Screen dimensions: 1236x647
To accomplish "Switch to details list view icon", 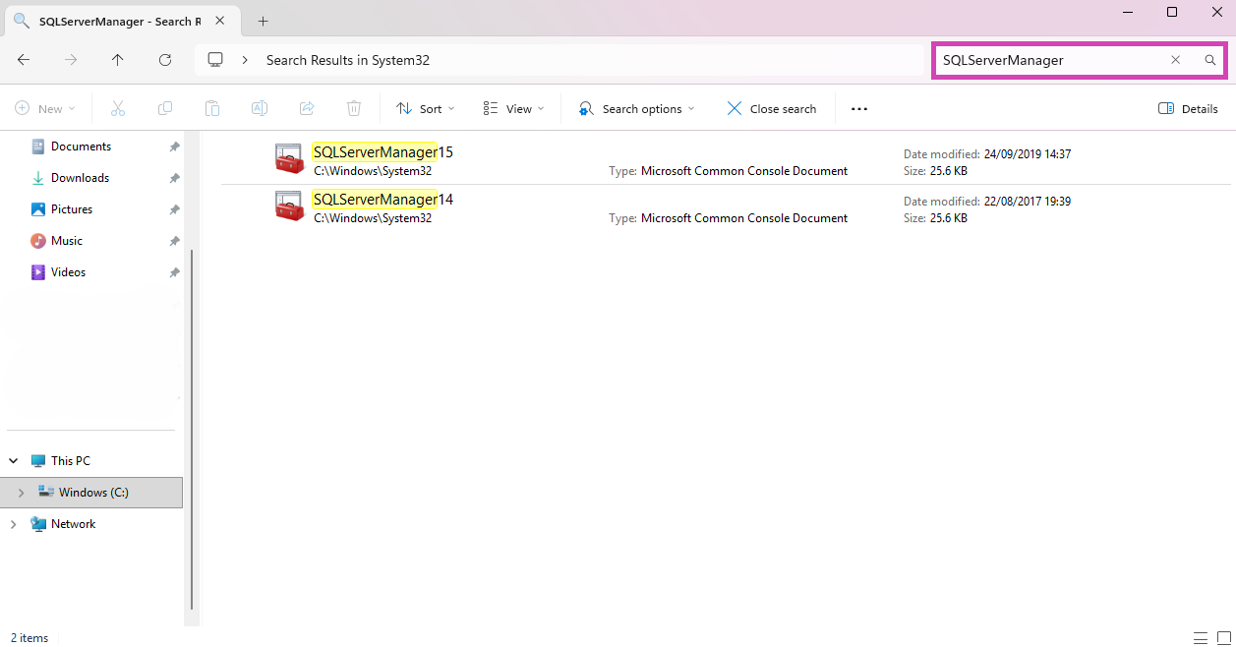I will click(x=1200, y=638).
